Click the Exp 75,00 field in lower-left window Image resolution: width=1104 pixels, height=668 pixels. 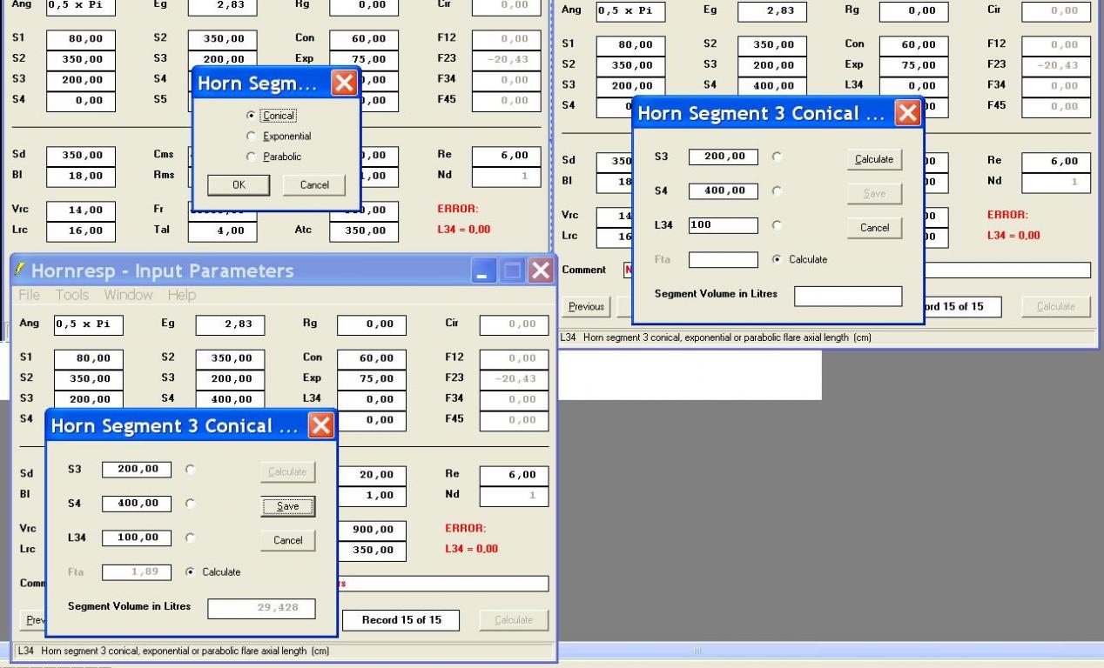tap(372, 378)
